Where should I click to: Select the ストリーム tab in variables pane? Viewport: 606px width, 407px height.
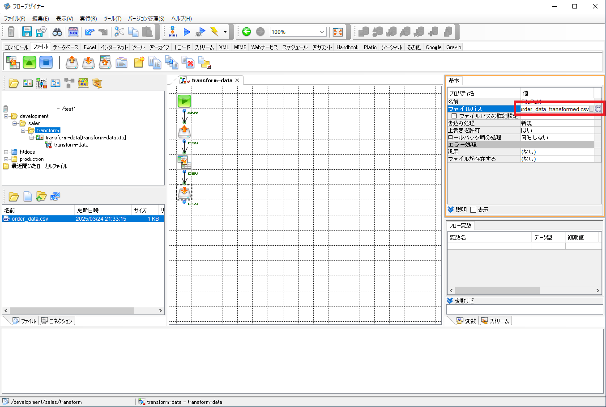click(x=495, y=321)
